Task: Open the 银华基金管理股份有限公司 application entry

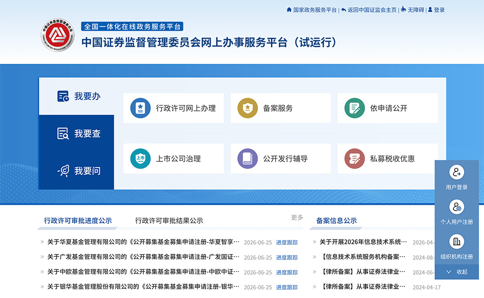Action: (143, 286)
